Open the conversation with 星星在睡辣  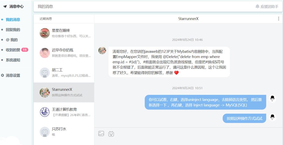[x=64, y=33]
